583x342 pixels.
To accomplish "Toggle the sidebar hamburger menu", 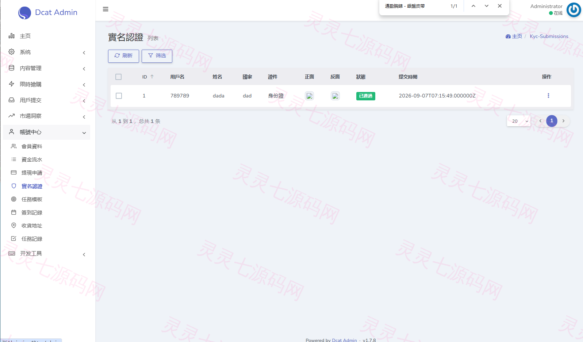I will tap(106, 9).
